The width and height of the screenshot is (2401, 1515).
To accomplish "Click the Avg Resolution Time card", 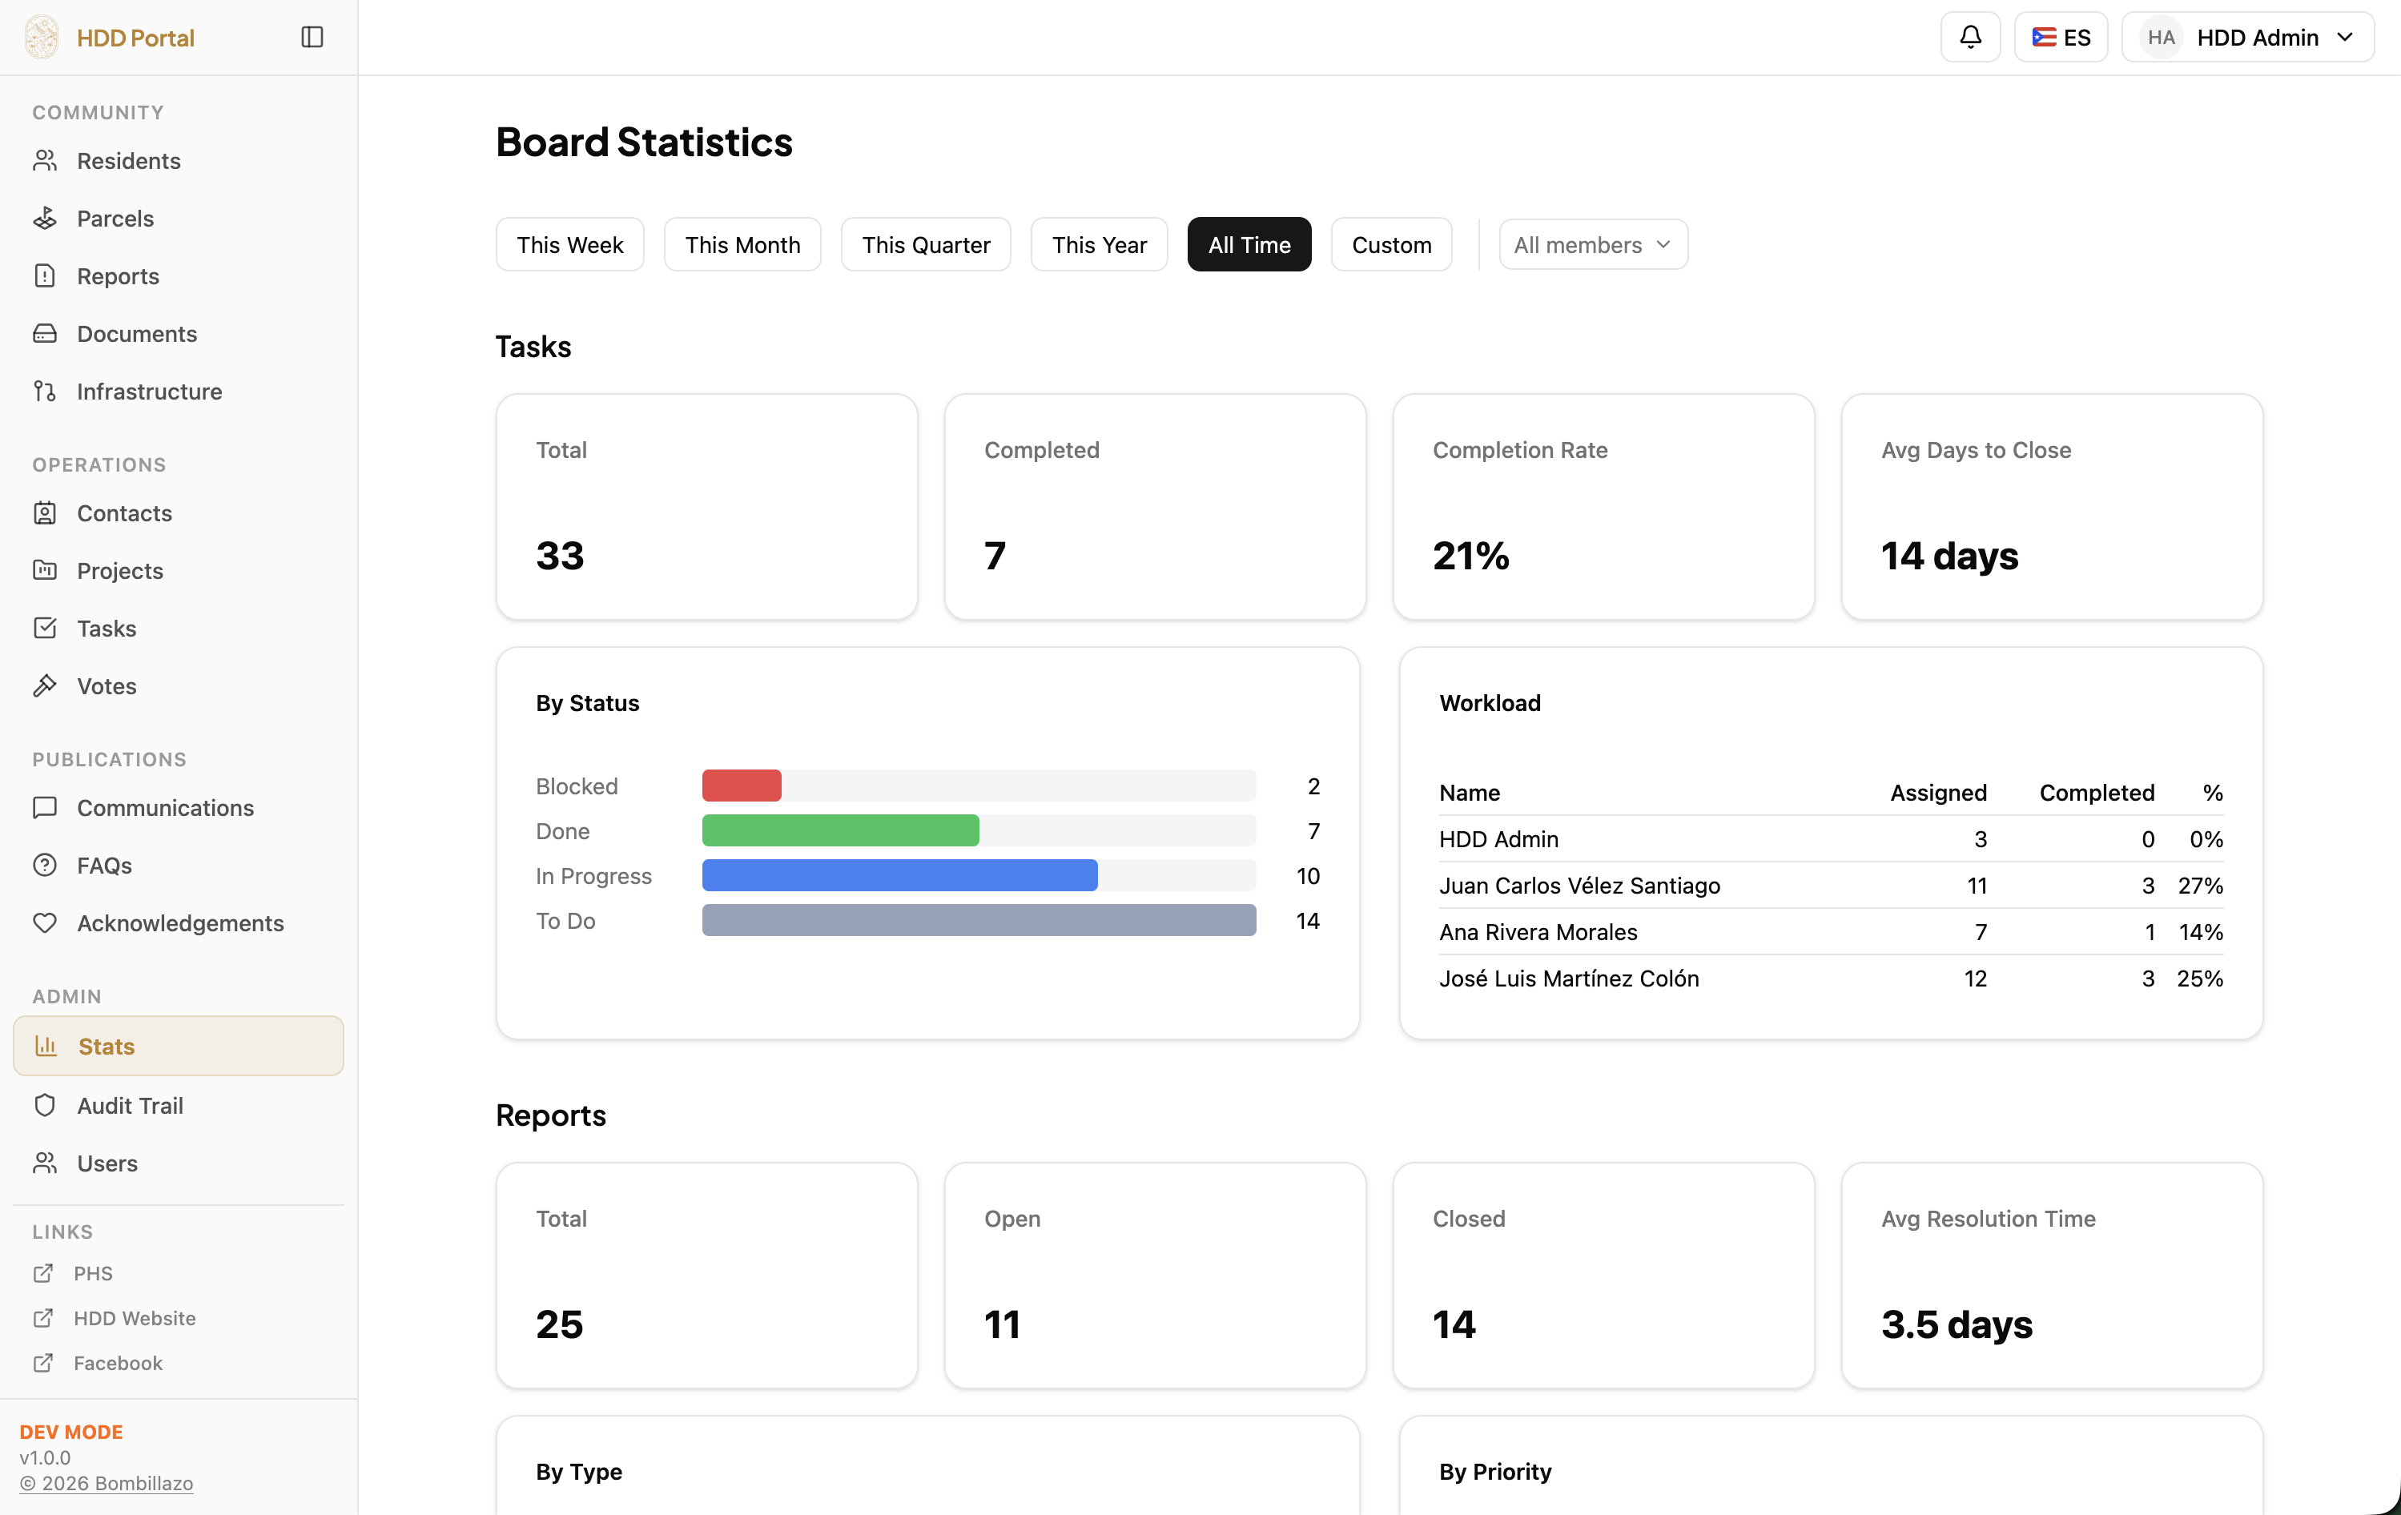I will (x=2052, y=1276).
